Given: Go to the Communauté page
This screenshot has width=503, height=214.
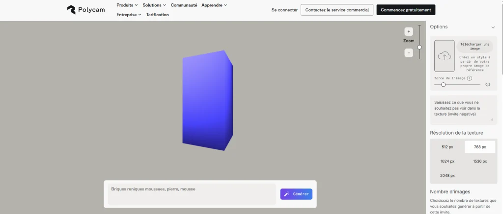Looking at the screenshot, I should (184, 5).
